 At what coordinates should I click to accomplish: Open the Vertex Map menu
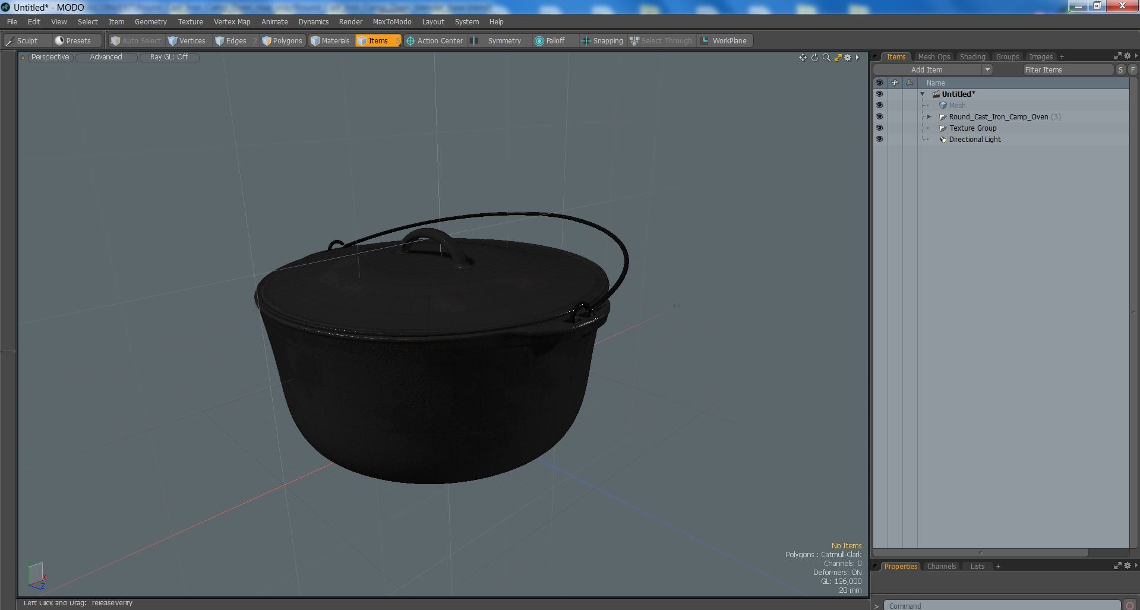click(x=232, y=21)
